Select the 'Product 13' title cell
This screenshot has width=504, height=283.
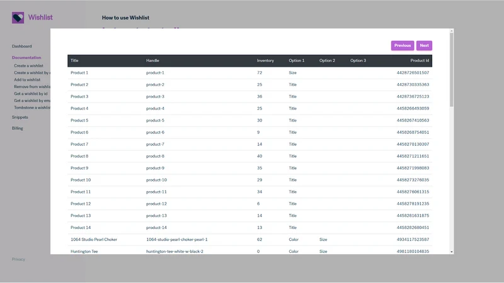coord(81,216)
